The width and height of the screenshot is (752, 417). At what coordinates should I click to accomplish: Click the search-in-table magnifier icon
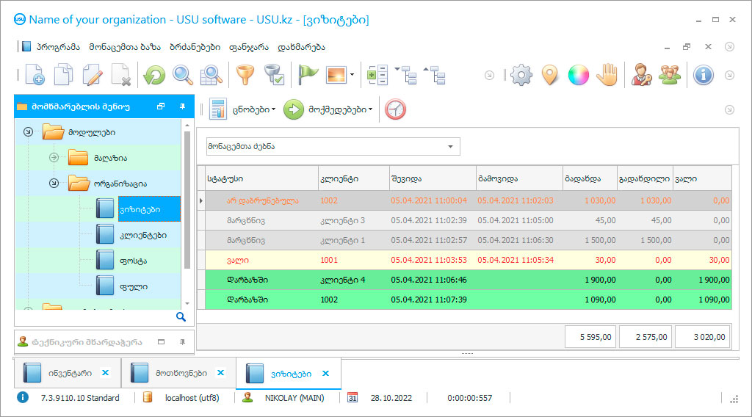click(211, 75)
